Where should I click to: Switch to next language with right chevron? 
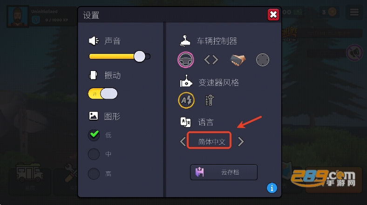pyautogui.click(x=241, y=141)
